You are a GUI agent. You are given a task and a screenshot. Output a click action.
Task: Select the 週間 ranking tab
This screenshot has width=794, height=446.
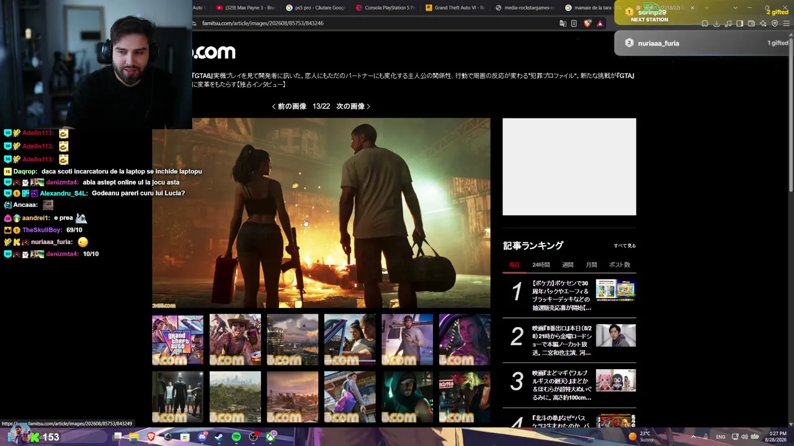[x=568, y=265]
